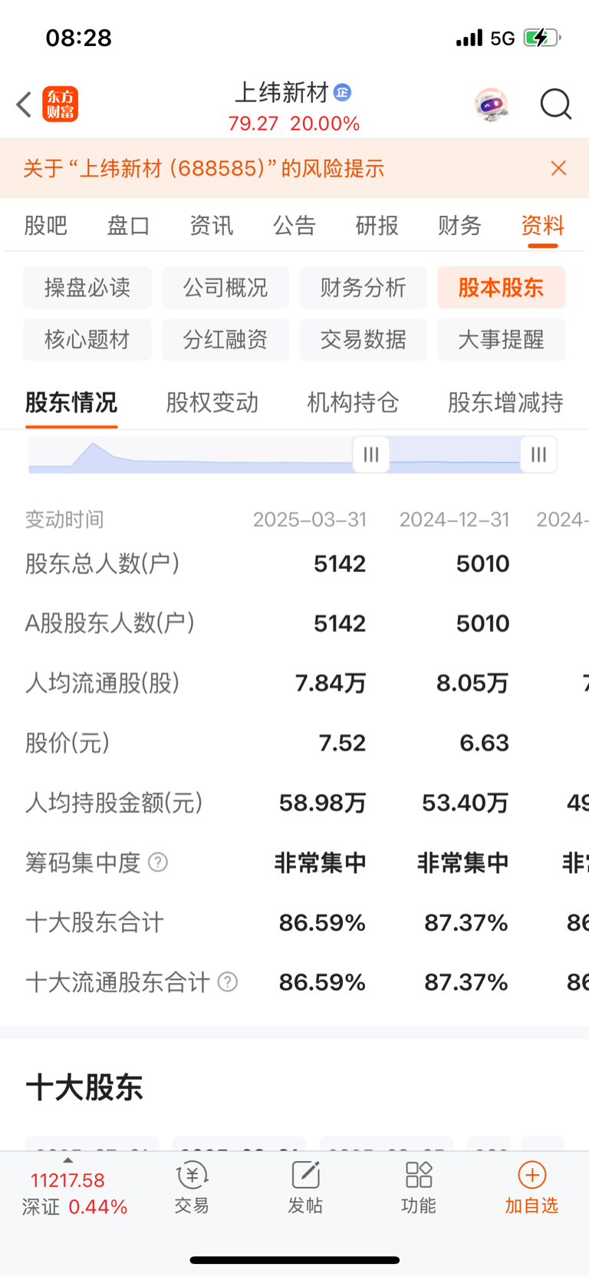
Task: Switch to the 股权变动 sub-tab
Action: tap(212, 402)
